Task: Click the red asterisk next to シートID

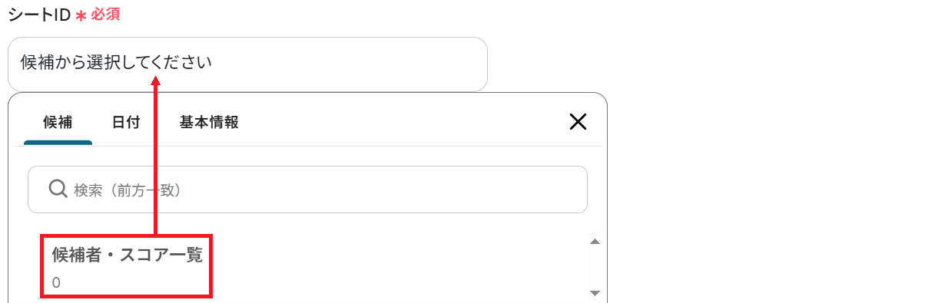Action: (81, 16)
